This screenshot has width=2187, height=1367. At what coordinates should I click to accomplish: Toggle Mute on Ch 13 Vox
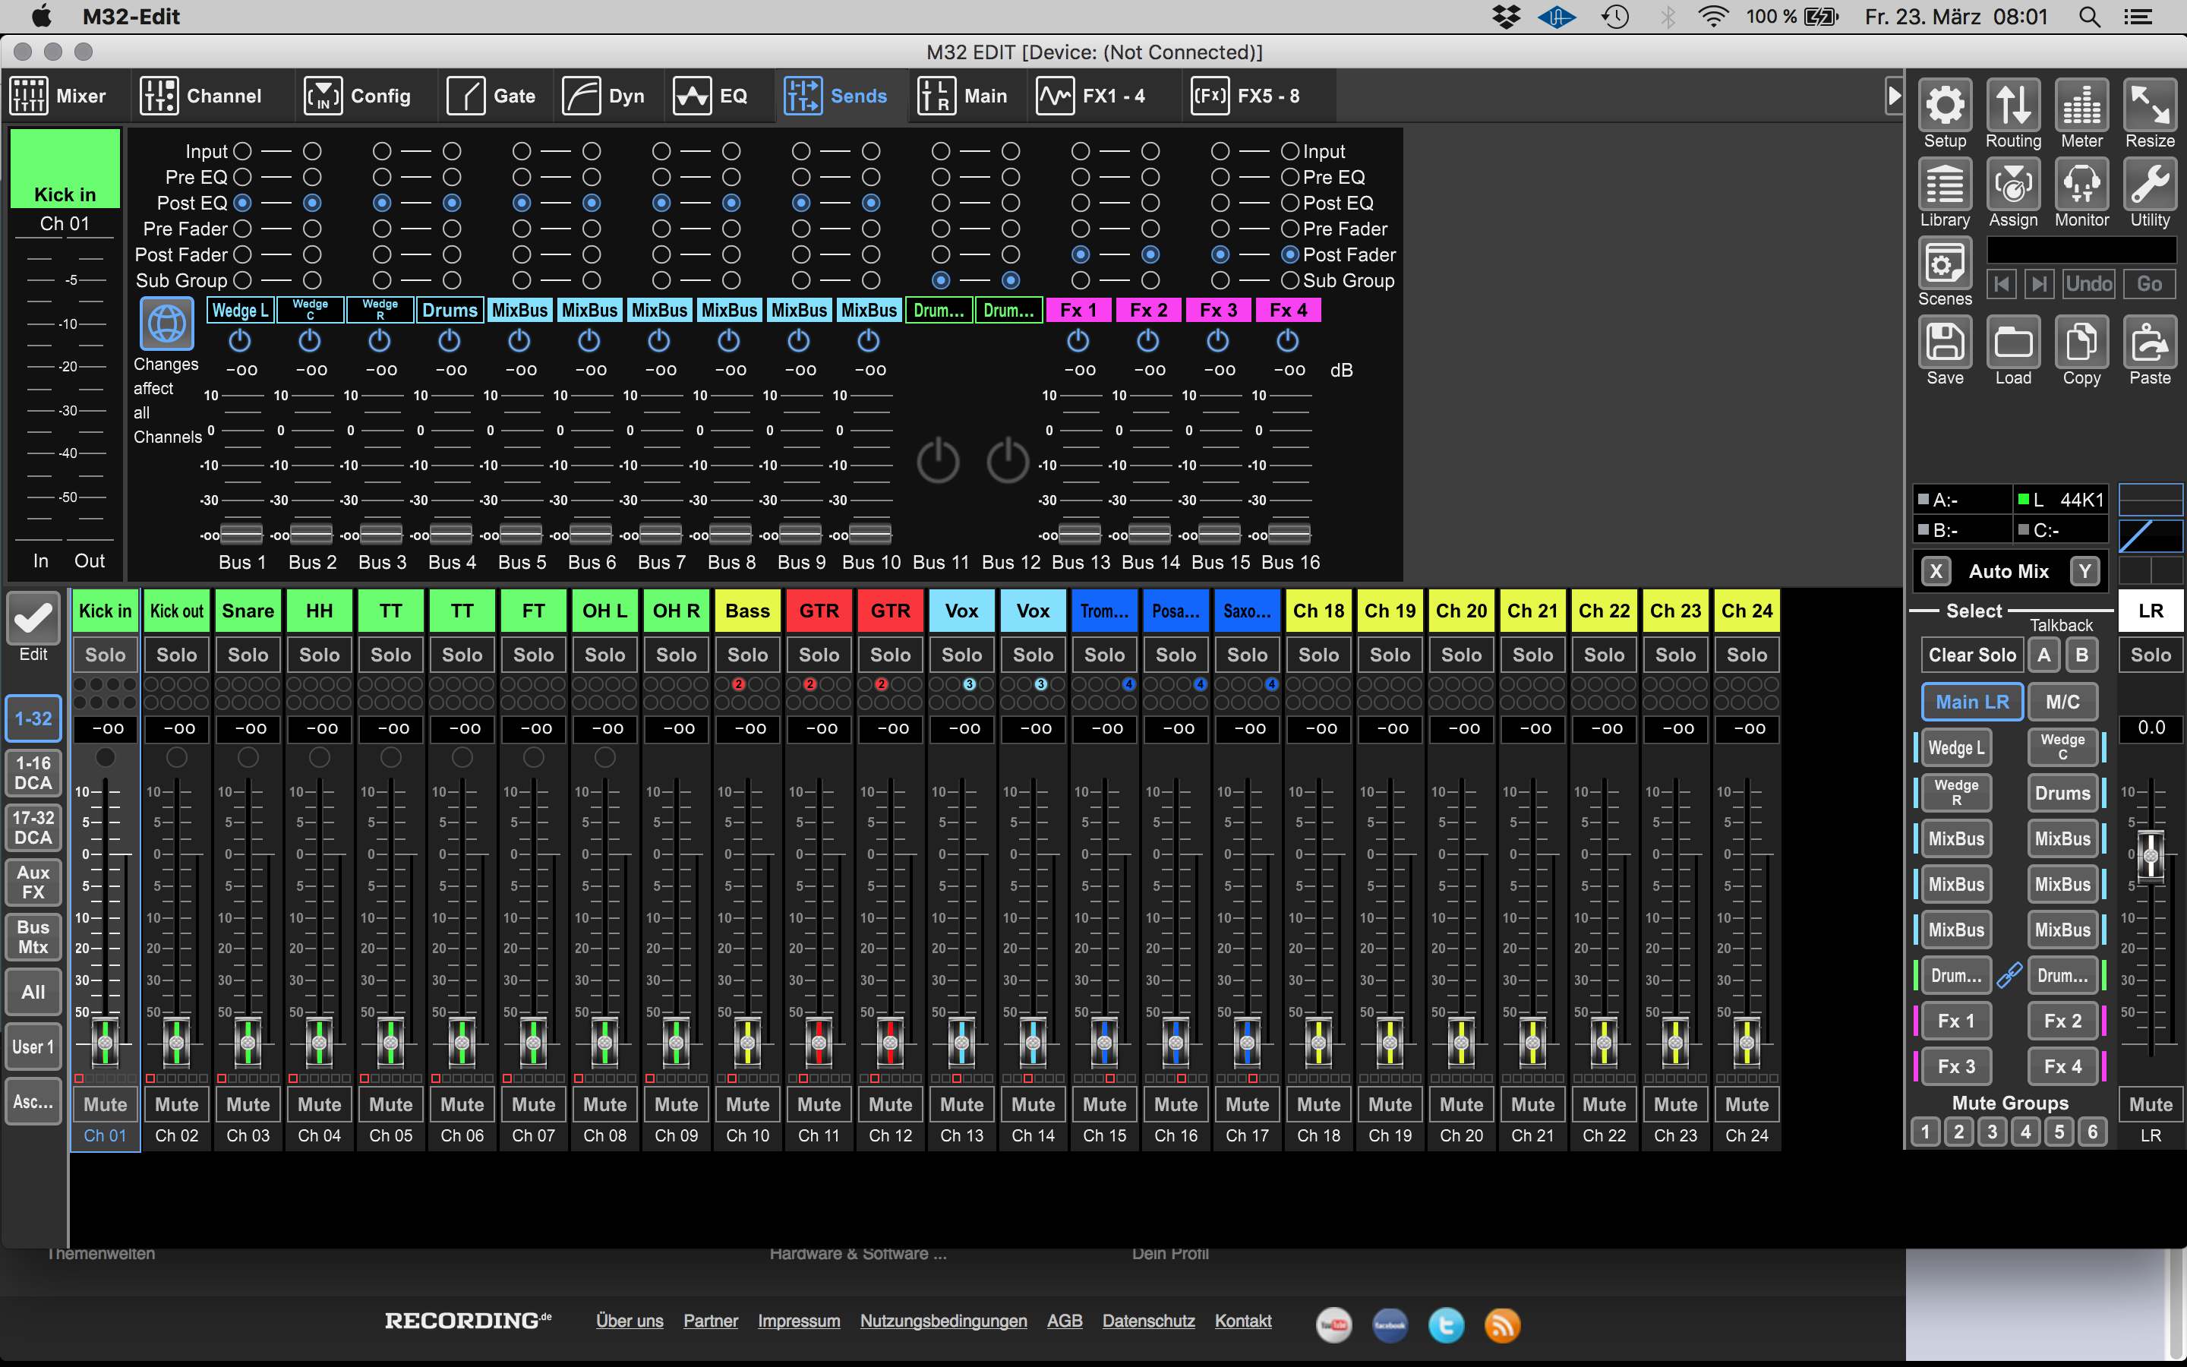point(961,1104)
